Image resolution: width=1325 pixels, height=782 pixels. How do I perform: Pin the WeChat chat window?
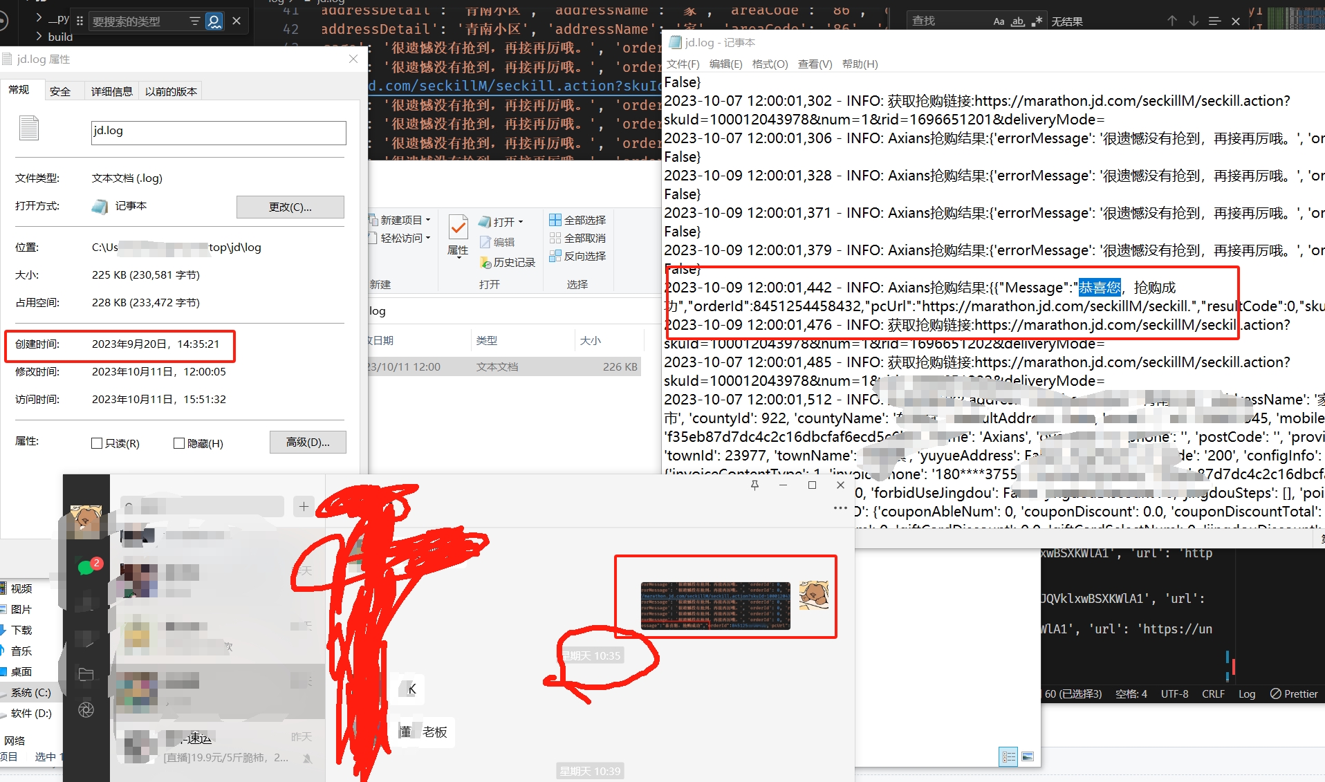pyautogui.click(x=754, y=485)
